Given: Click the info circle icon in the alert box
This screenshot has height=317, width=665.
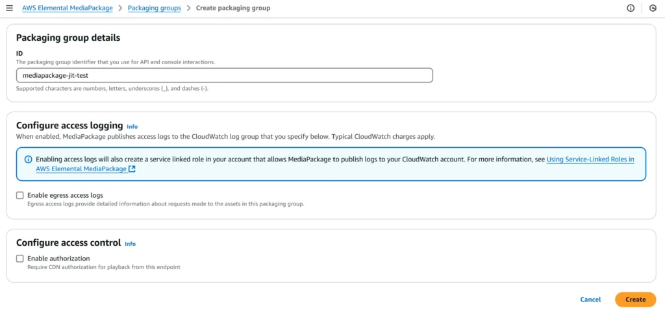Looking at the screenshot, I should [x=29, y=159].
